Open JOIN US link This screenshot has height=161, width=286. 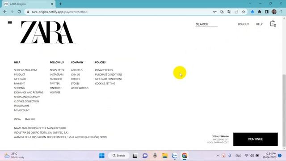(76, 75)
